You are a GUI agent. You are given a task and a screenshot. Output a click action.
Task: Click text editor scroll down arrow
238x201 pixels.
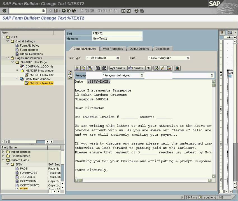pos(214,176)
